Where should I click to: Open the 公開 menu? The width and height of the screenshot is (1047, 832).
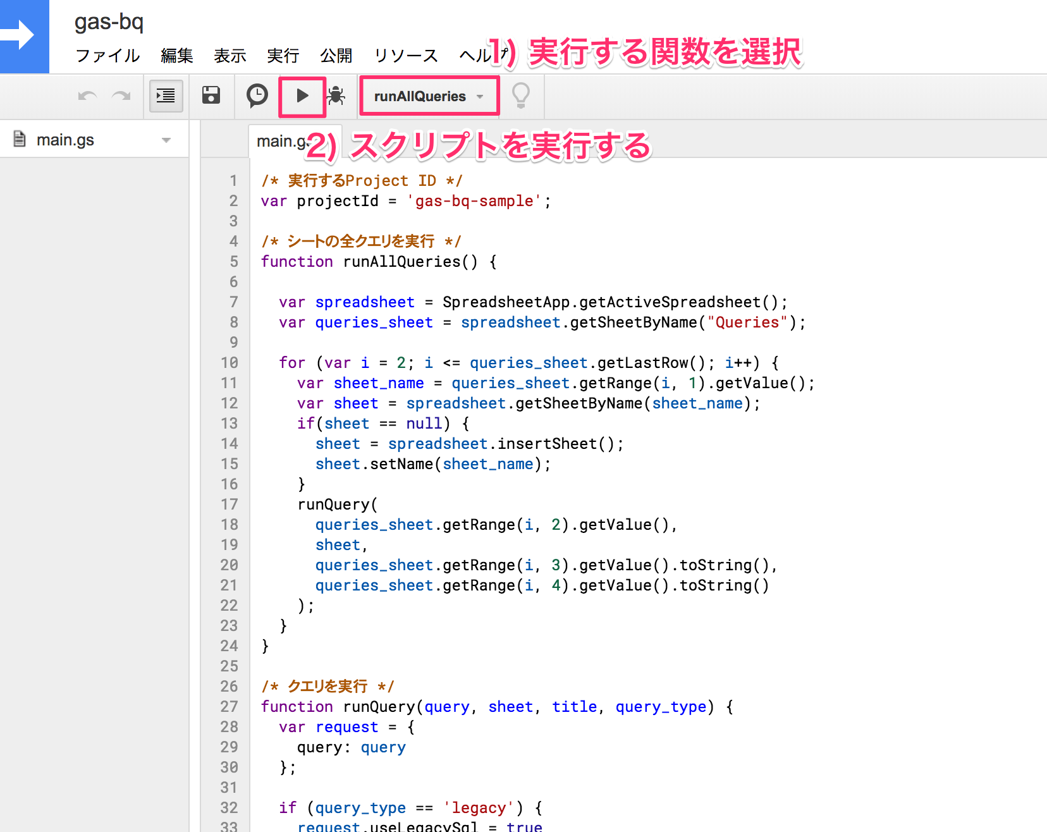[x=336, y=56]
